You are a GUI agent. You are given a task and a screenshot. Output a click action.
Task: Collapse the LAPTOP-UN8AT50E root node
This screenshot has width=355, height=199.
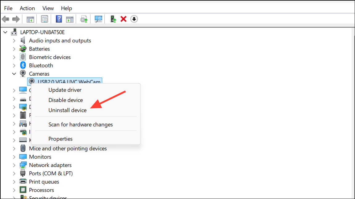tap(6, 32)
